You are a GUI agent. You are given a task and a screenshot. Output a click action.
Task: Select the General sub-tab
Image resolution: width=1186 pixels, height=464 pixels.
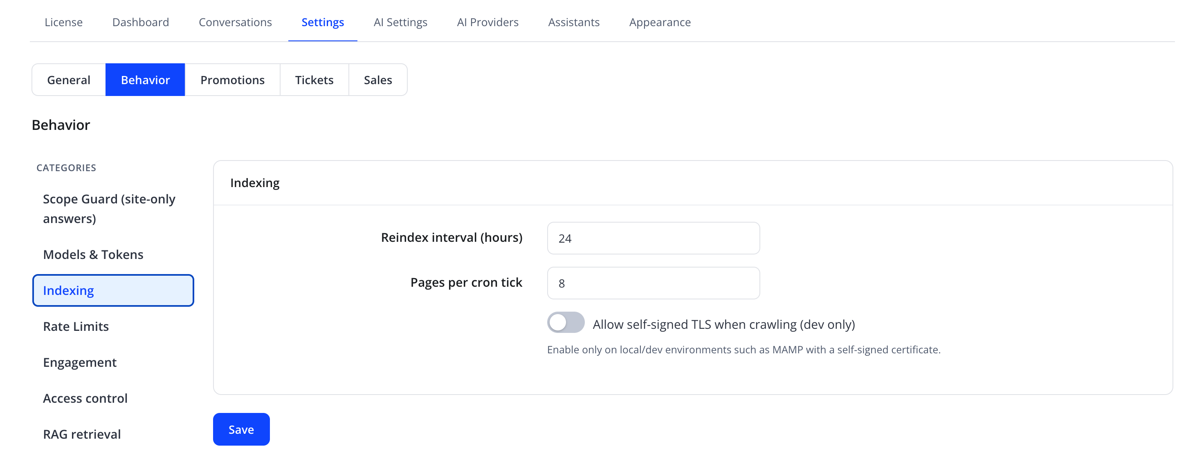(69, 80)
